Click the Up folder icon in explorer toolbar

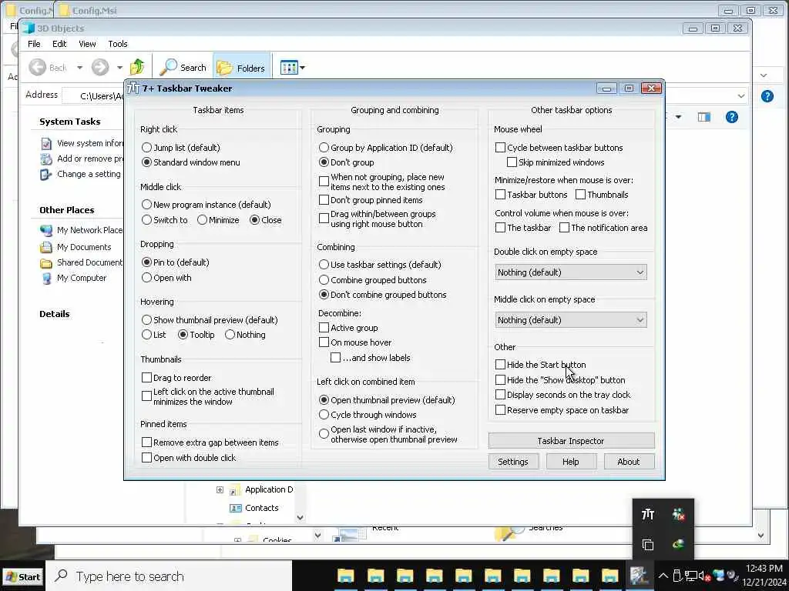click(x=137, y=67)
